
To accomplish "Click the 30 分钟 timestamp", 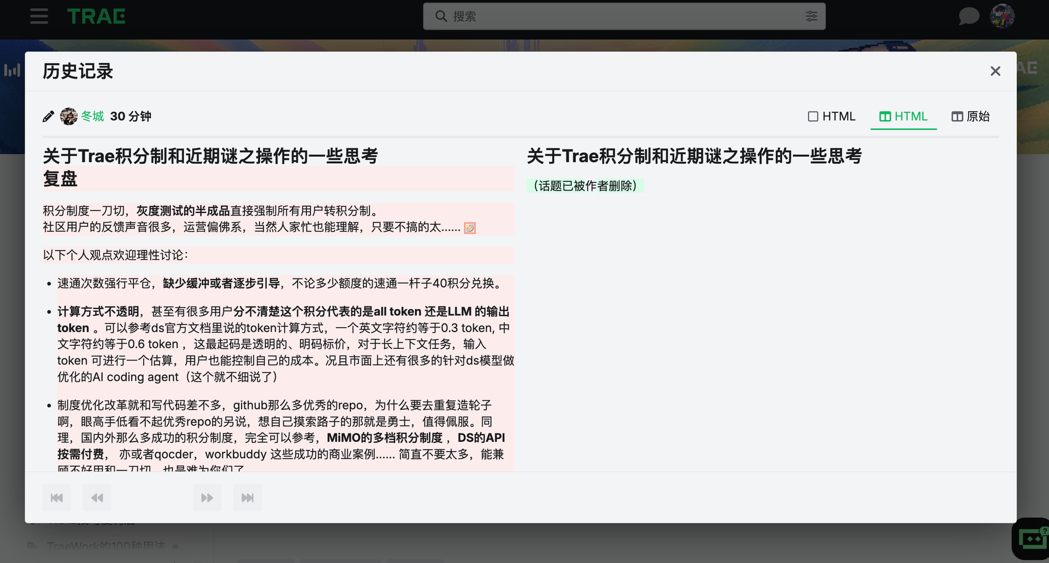I will pyautogui.click(x=131, y=116).
